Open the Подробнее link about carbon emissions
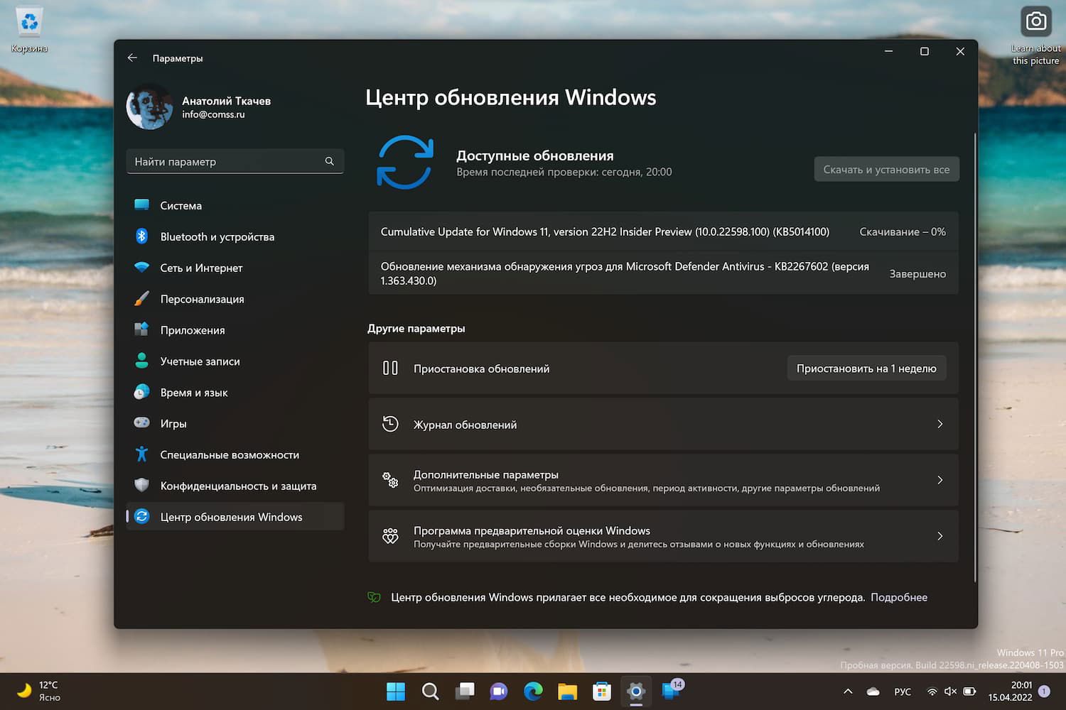 (899, 597)
